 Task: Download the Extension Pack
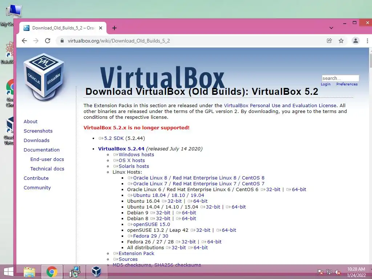pyautogui.click(x=134, y=253)
